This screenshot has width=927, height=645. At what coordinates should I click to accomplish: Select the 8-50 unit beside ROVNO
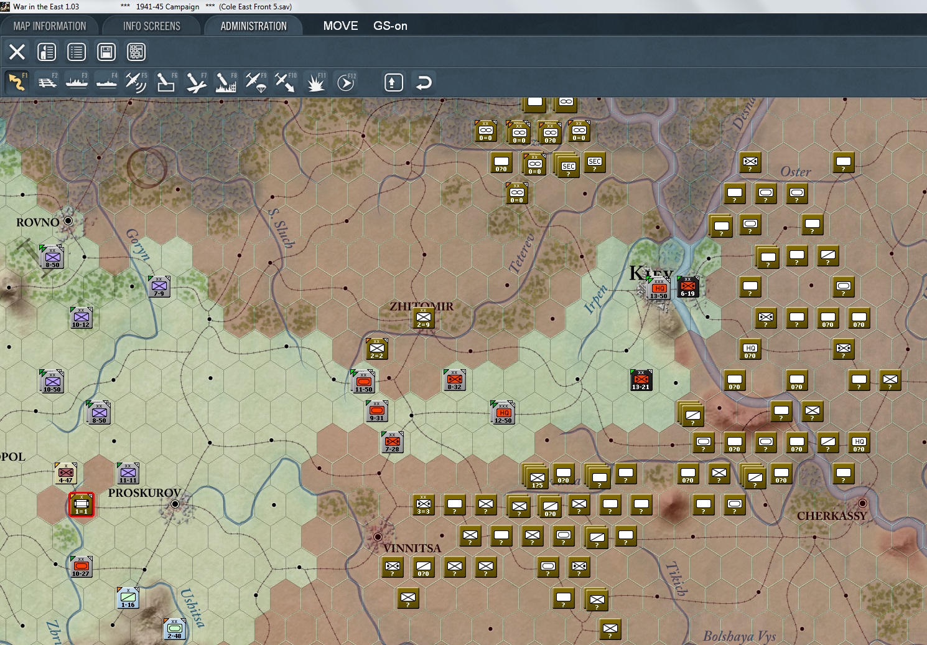coord(52,257)
